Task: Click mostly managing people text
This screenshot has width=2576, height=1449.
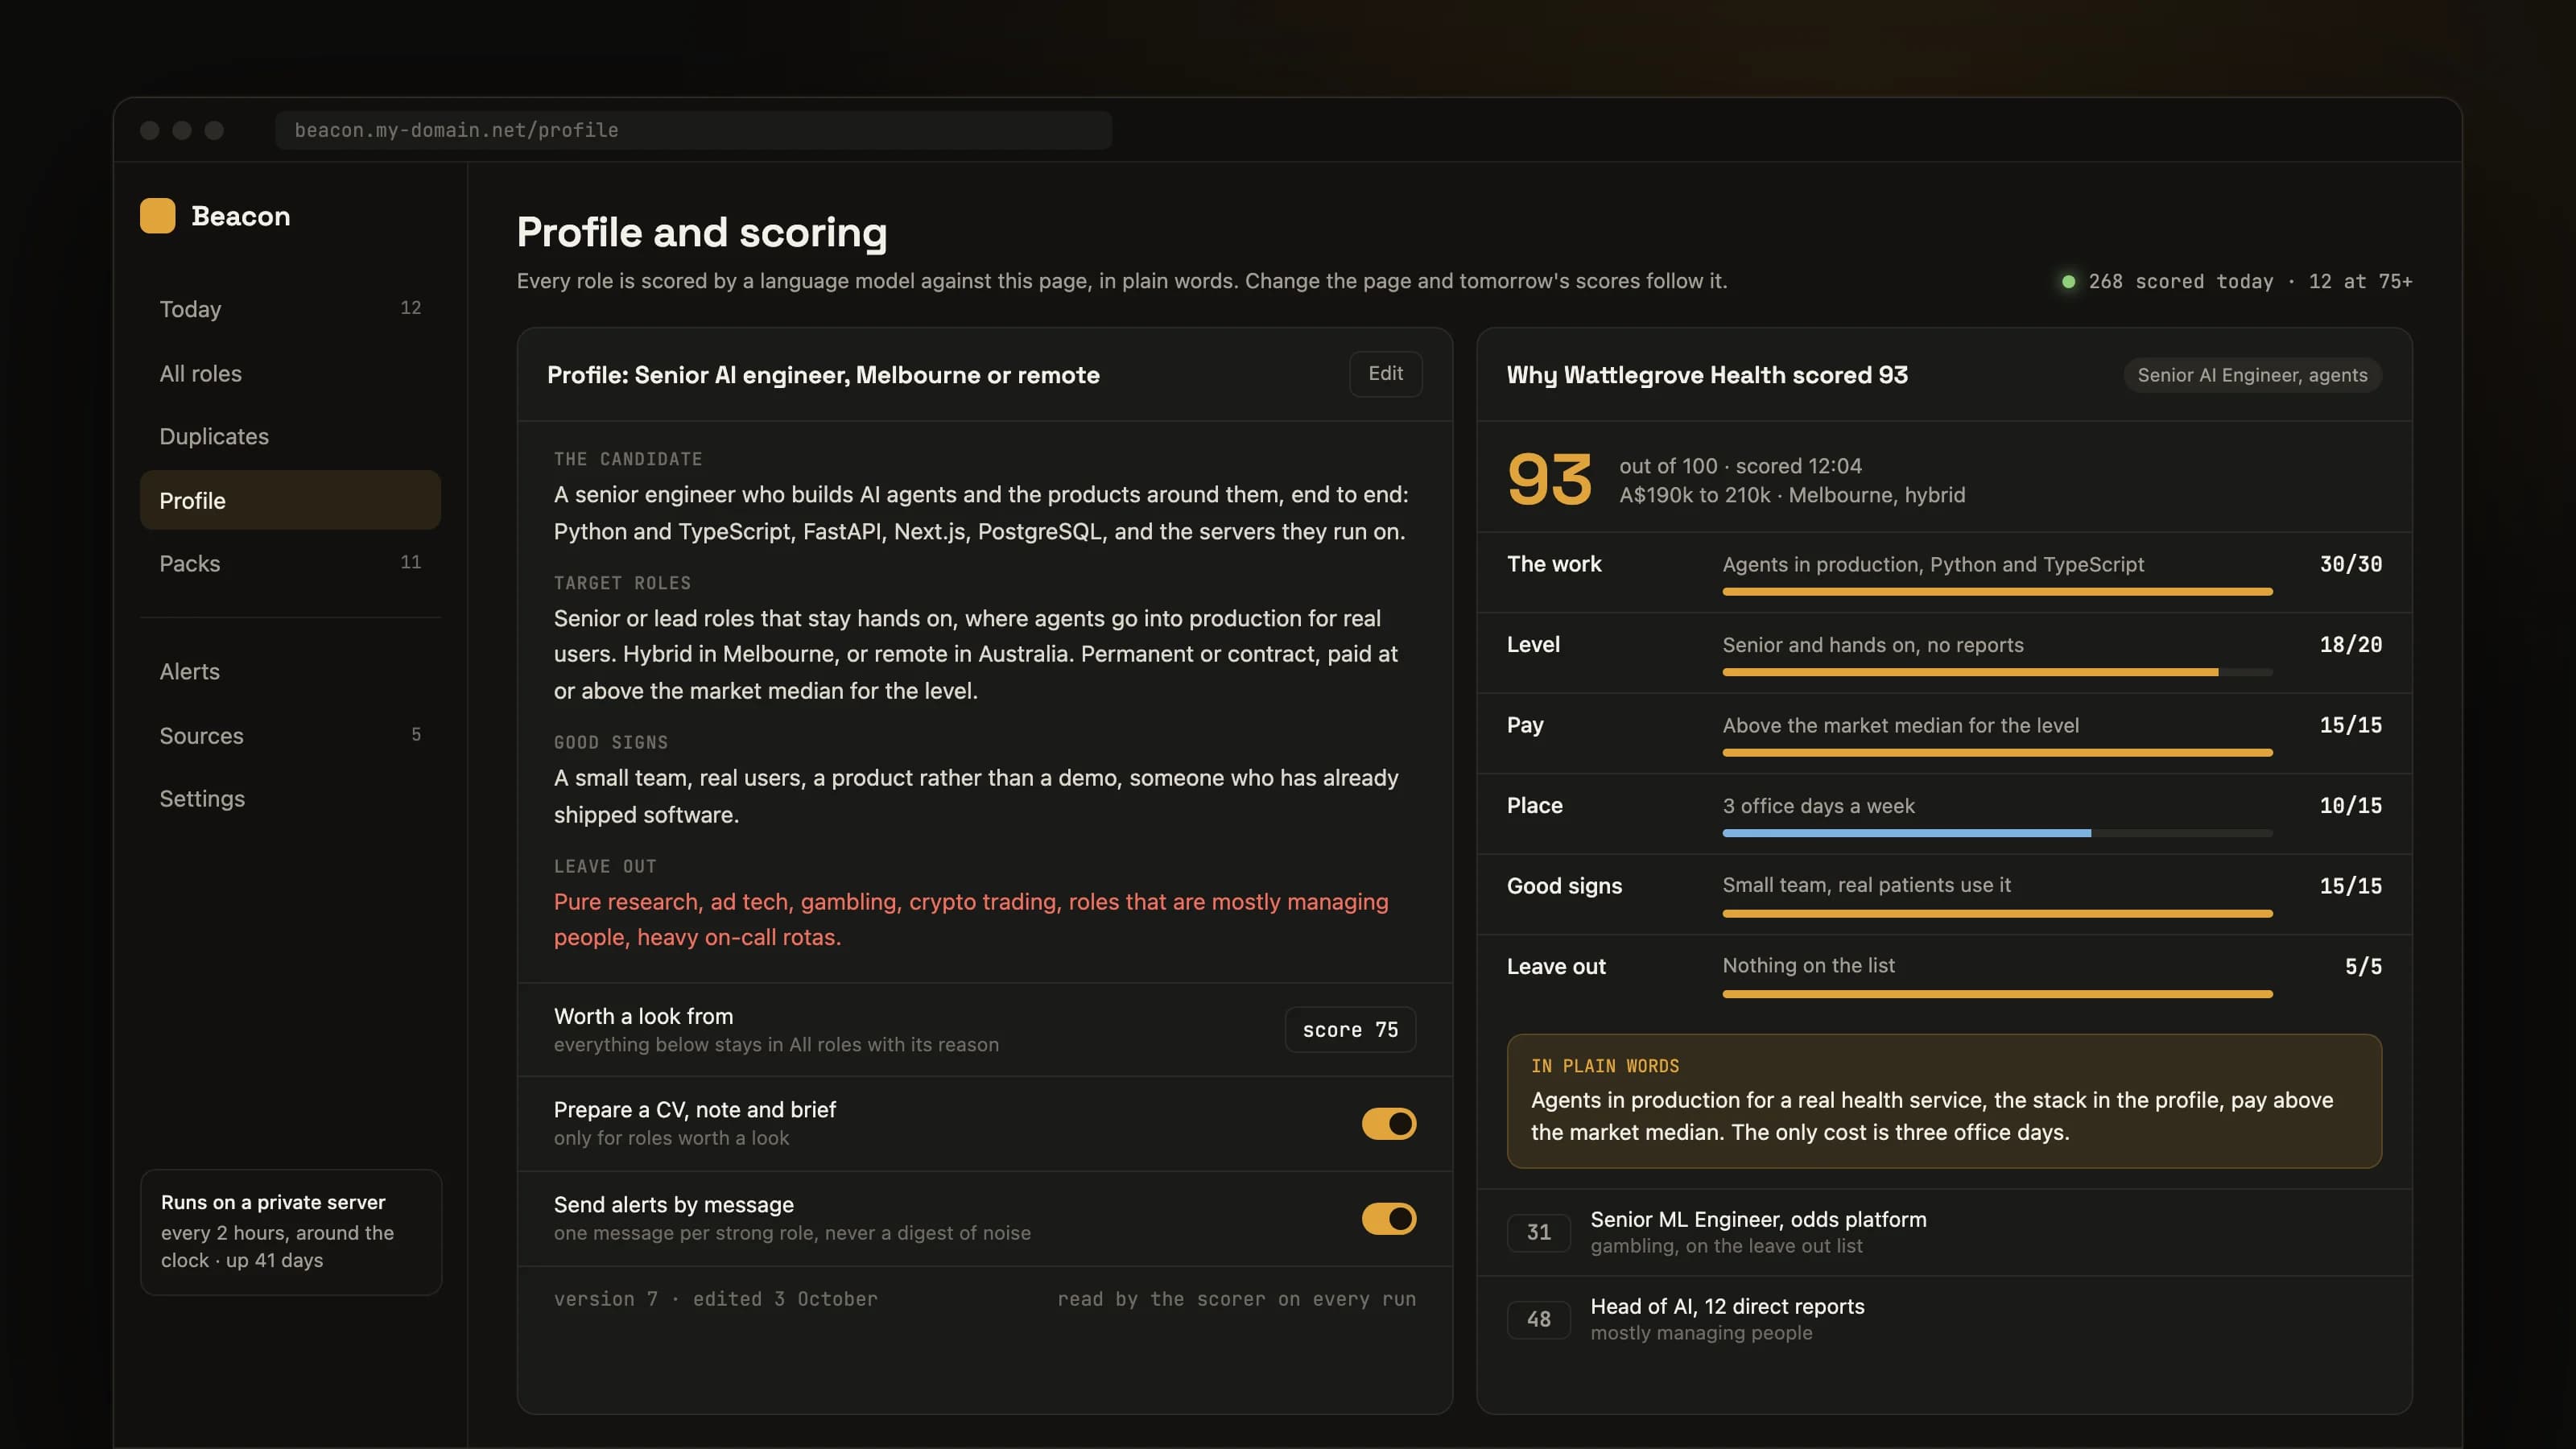Action: tap(1701, 1333)
